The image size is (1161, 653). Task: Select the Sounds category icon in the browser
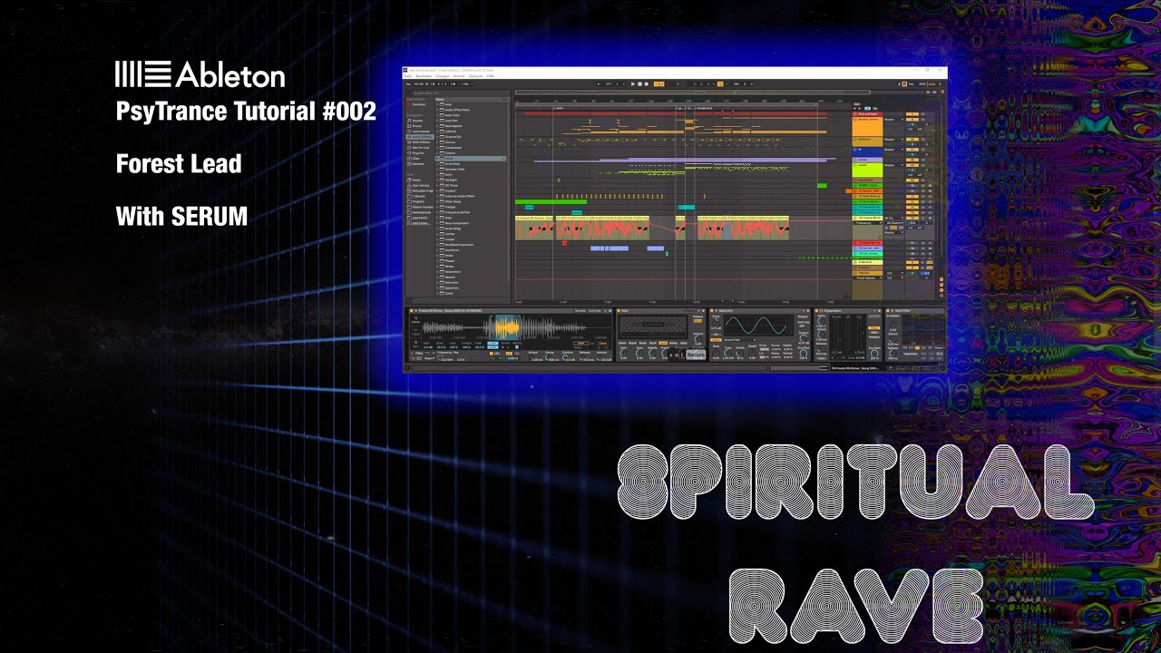pos(409,121)
